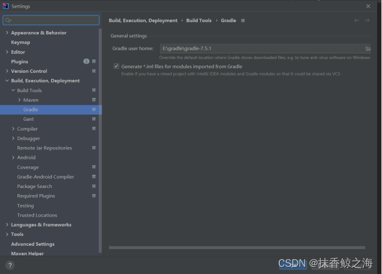Click the project-level icon on Build Tools row
382x274 pixels.
[94, 90]
